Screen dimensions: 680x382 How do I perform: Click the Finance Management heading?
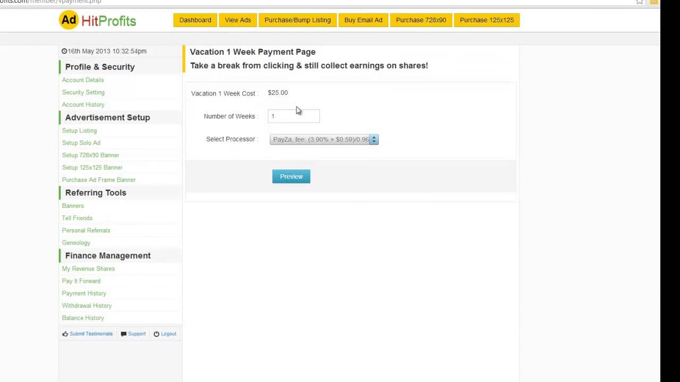pos(108,256)
